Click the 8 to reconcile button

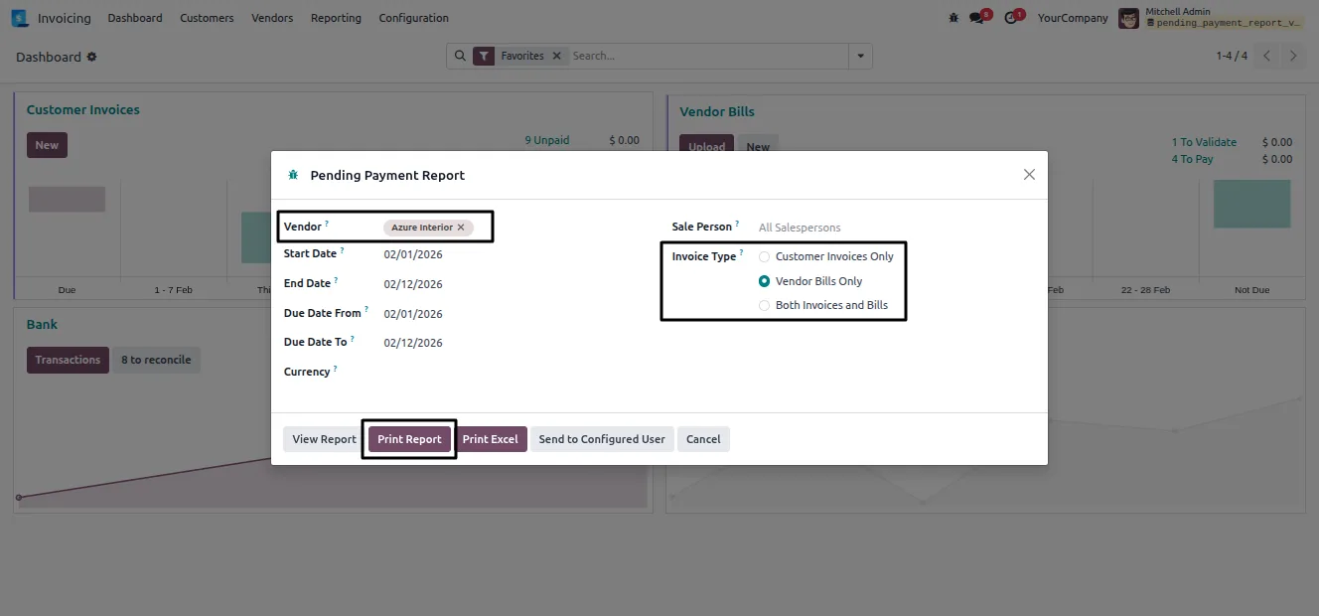[156, 360]
